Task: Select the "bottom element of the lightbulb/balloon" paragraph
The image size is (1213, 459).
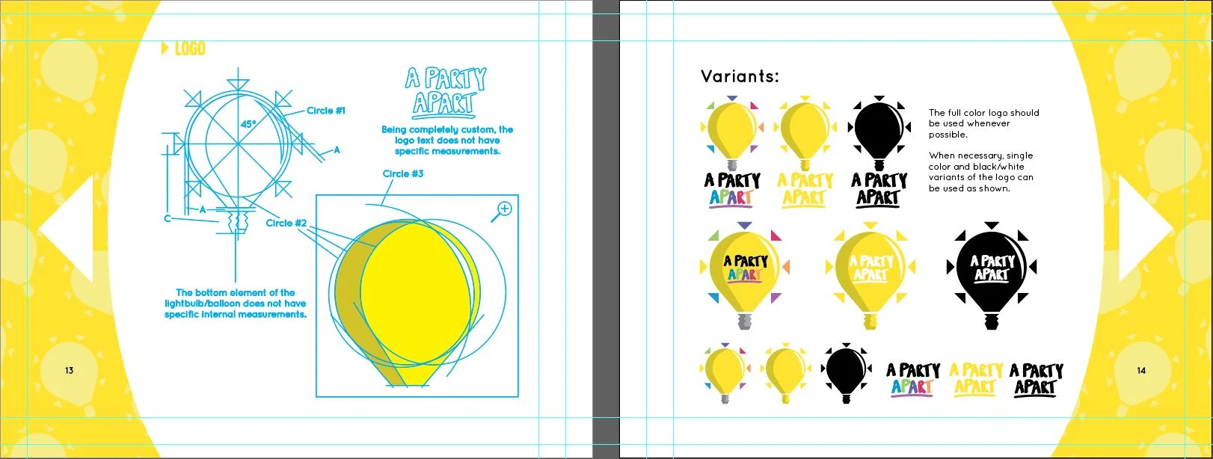Action: coord(236,304)
